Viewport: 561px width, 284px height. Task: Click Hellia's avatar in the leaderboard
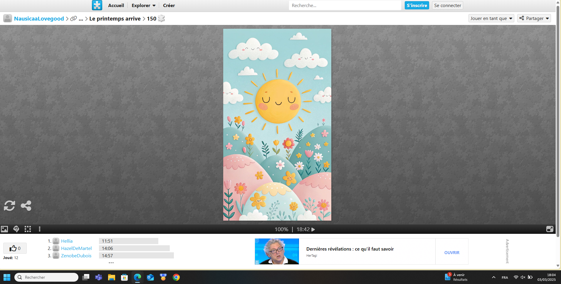click(x=56, y=241)
